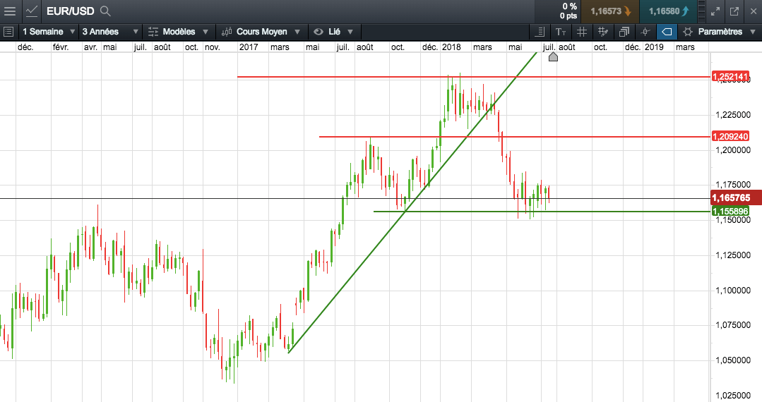Click the 1,100000 price axis label

(733, 291)
